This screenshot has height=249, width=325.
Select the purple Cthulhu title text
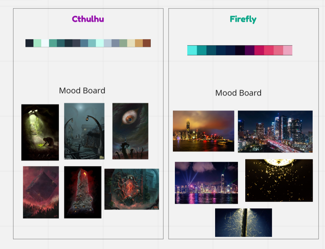[x=88, y=19]
